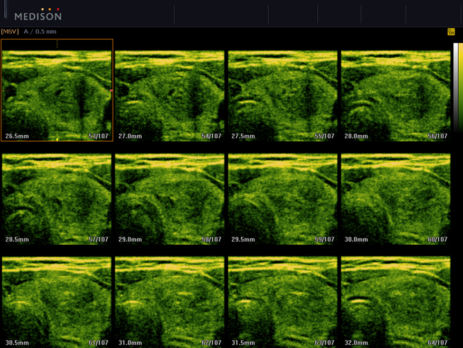Select the slice thumbnail labeled 58/107
The image size is (463, 348).
tap(169, 199)
